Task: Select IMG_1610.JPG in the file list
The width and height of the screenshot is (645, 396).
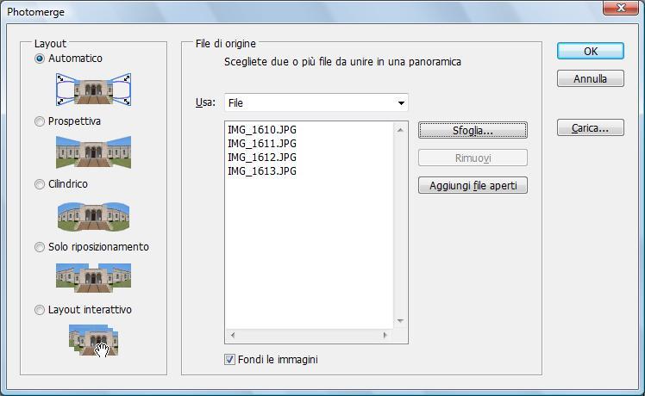Action: coord(261,130)
